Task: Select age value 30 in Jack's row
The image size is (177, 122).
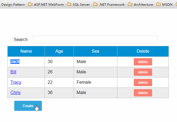Action: point(50,62)
